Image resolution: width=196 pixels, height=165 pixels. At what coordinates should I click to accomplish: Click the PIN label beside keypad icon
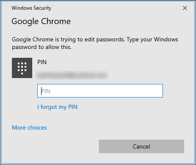[x=42, y=62]
